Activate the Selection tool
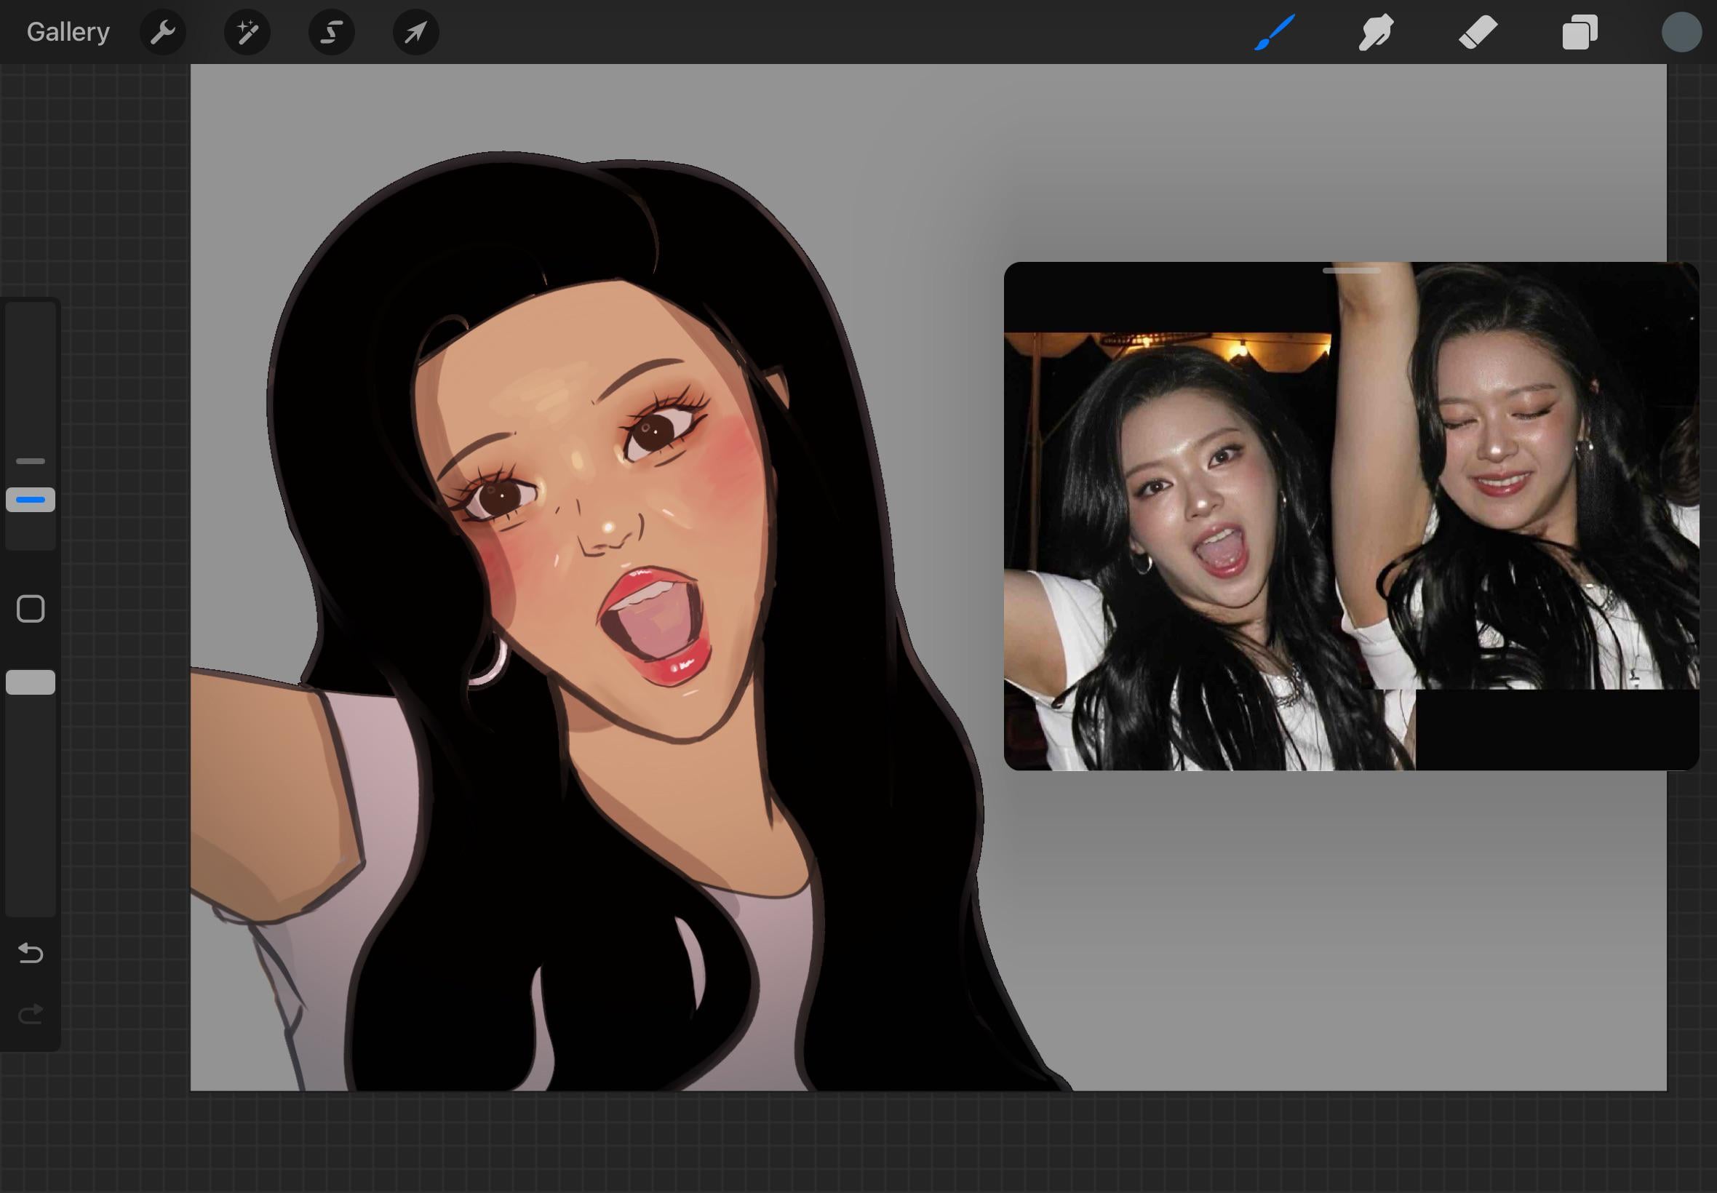Viewport: 1717px width, 1193px height. (x=331, y=32)
